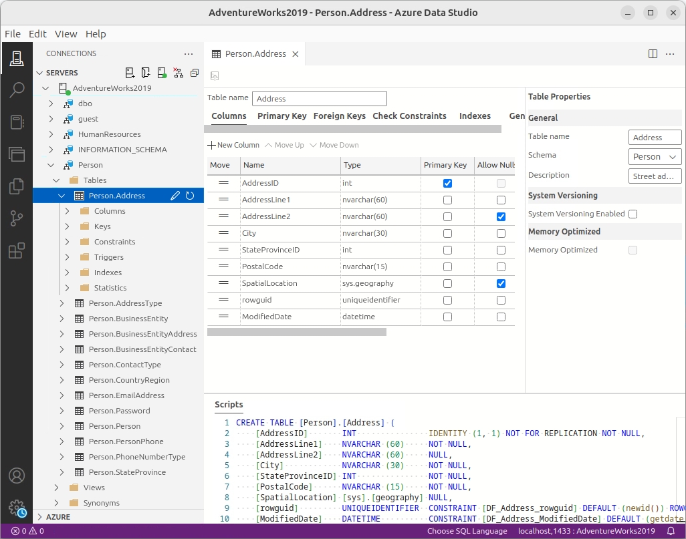Open the Schema dropdown showing Person
The height and width of the screenshot is (539, 686).
pyautogui.click(x=655, y=156)
